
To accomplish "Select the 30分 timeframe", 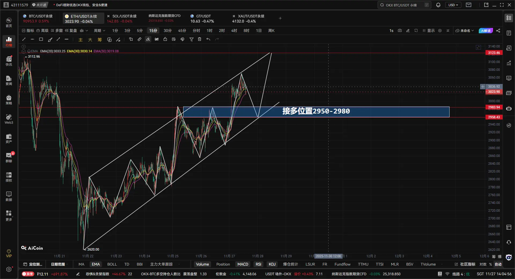I will [168, 31].
